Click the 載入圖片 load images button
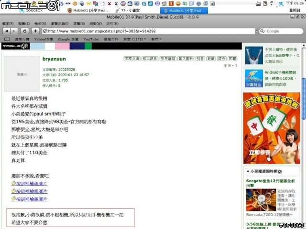This screenshot has height=229, width=306. coord(186,59)
